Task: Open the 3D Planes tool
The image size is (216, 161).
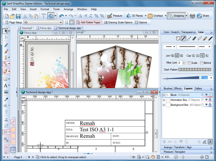Action: coord(134,15)
